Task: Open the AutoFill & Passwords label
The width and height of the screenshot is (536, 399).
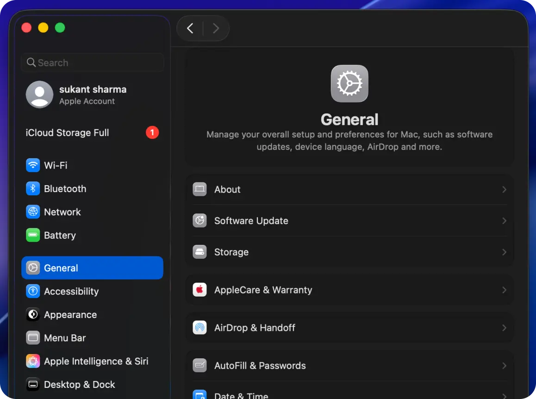Action: tap(260, 366)
